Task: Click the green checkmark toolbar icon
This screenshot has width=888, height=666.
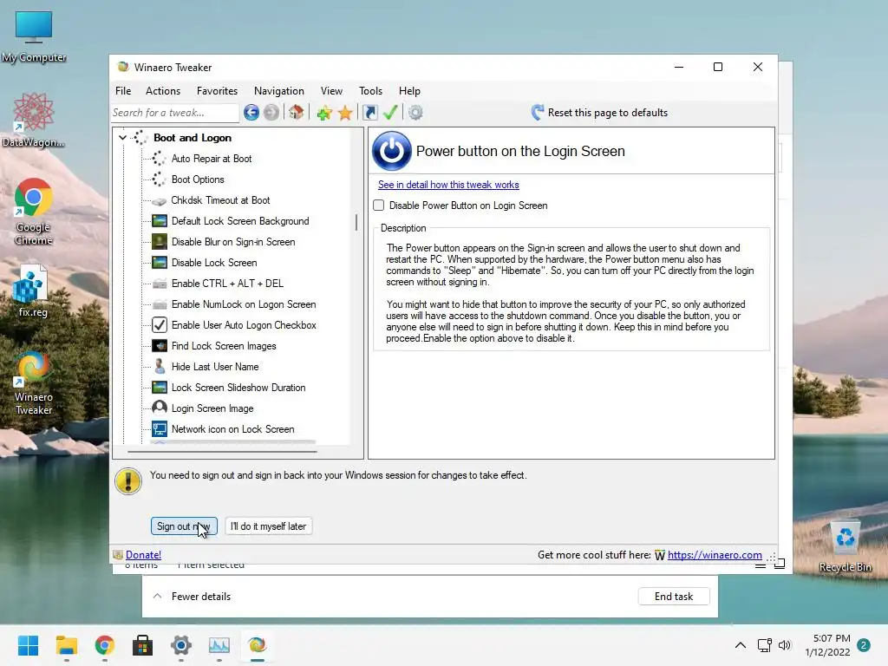Action: [x=391, y=112]
